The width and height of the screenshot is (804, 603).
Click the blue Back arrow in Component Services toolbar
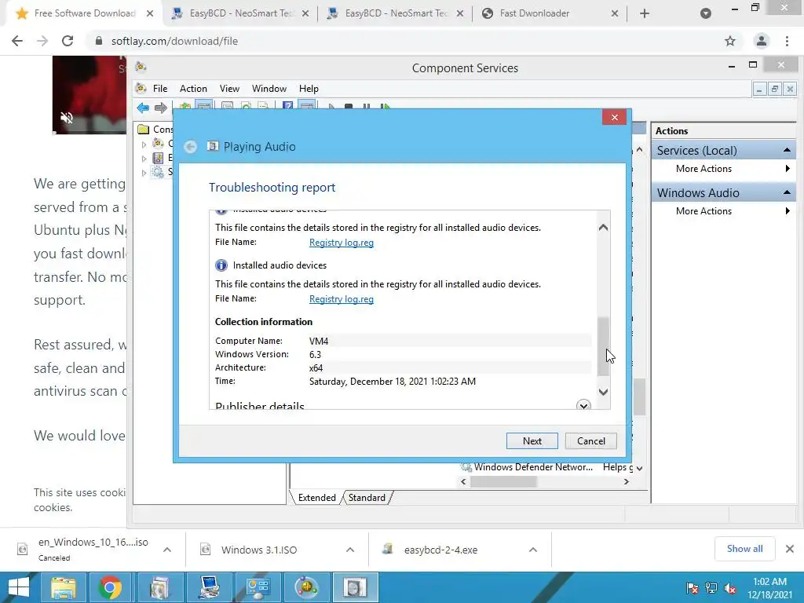pyautogui.click(x=143, y=108)
